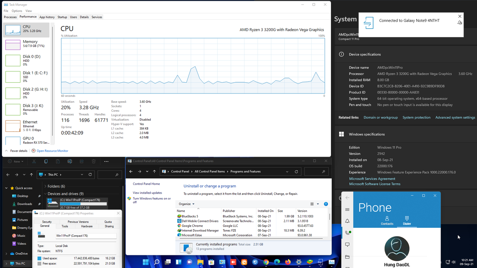Open Control Panel Home link

tap(146, 184)
